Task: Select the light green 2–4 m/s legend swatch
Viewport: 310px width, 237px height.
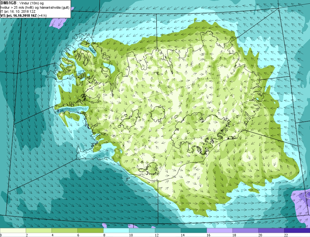Action: click(39, 230)
